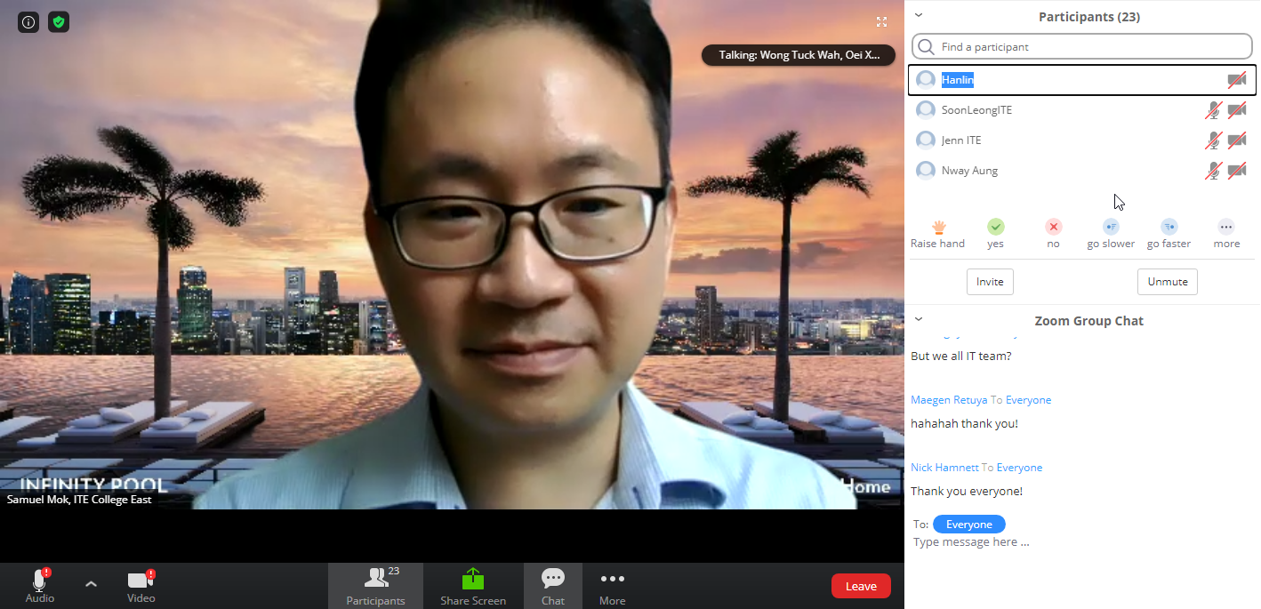Collapse the Zoom Group Chat chevron
This screenshot has width=1261, height=609.
click(x=919, y=319)
